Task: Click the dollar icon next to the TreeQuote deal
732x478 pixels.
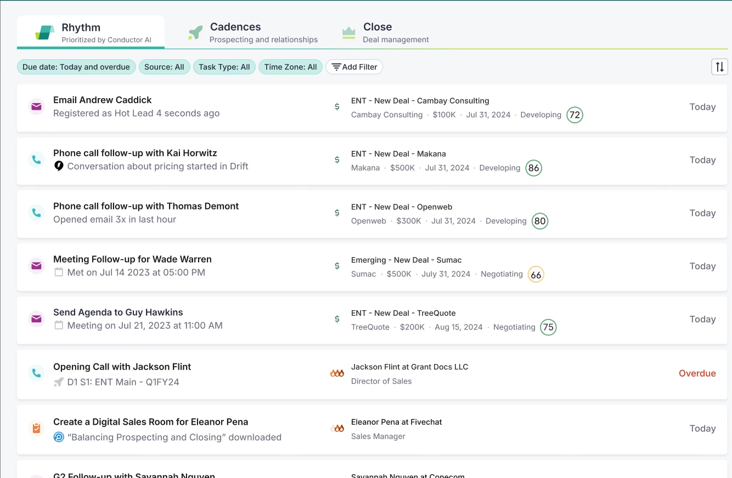Action: pos(337,319)
